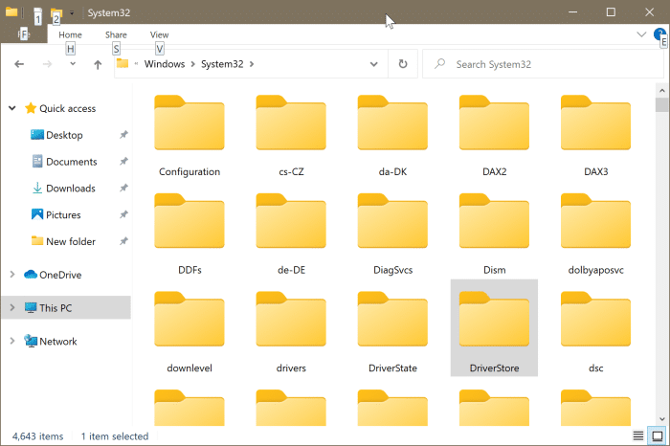The height and width of the screenshot is (446, 670).
Task: Open the File tab
Action: (x=24, y=34)
